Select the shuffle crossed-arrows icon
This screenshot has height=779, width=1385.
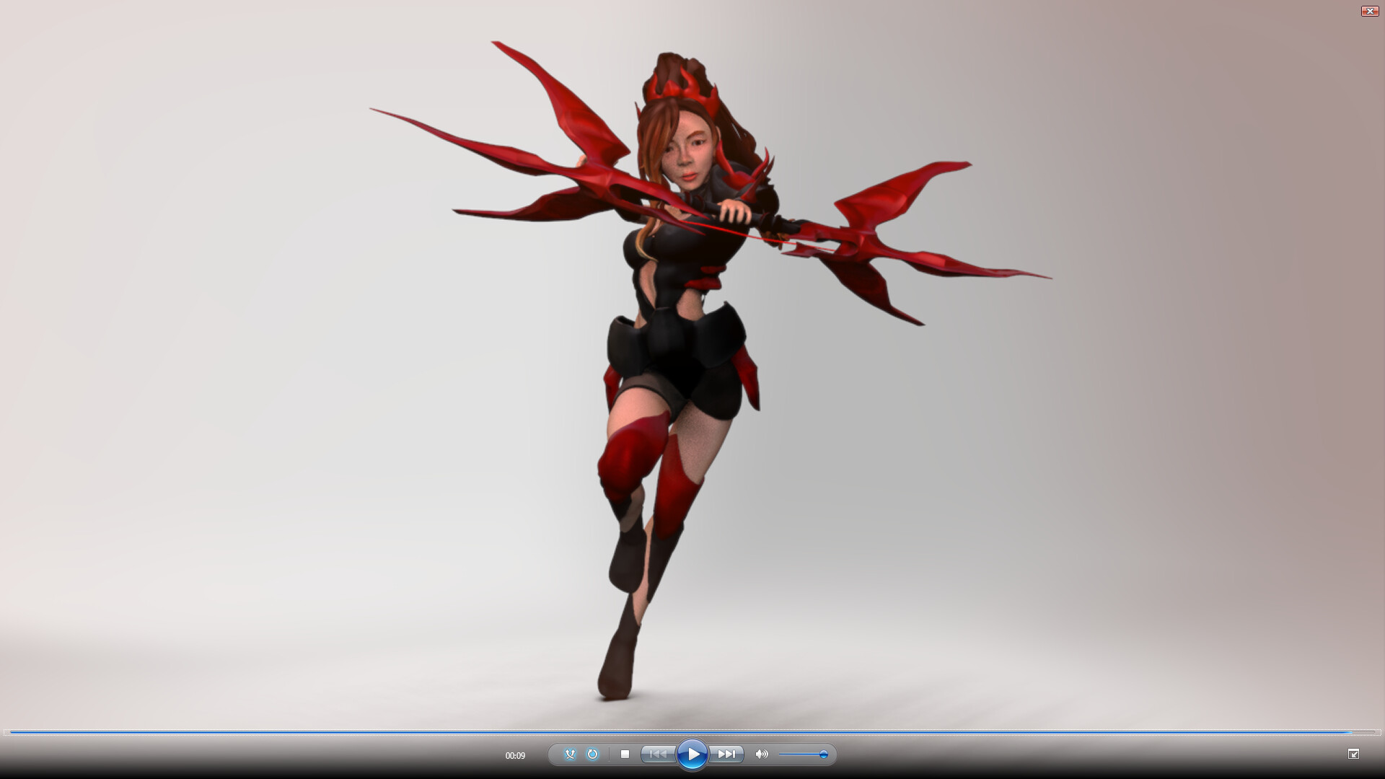pyautogui.click(x=571, y=754)
